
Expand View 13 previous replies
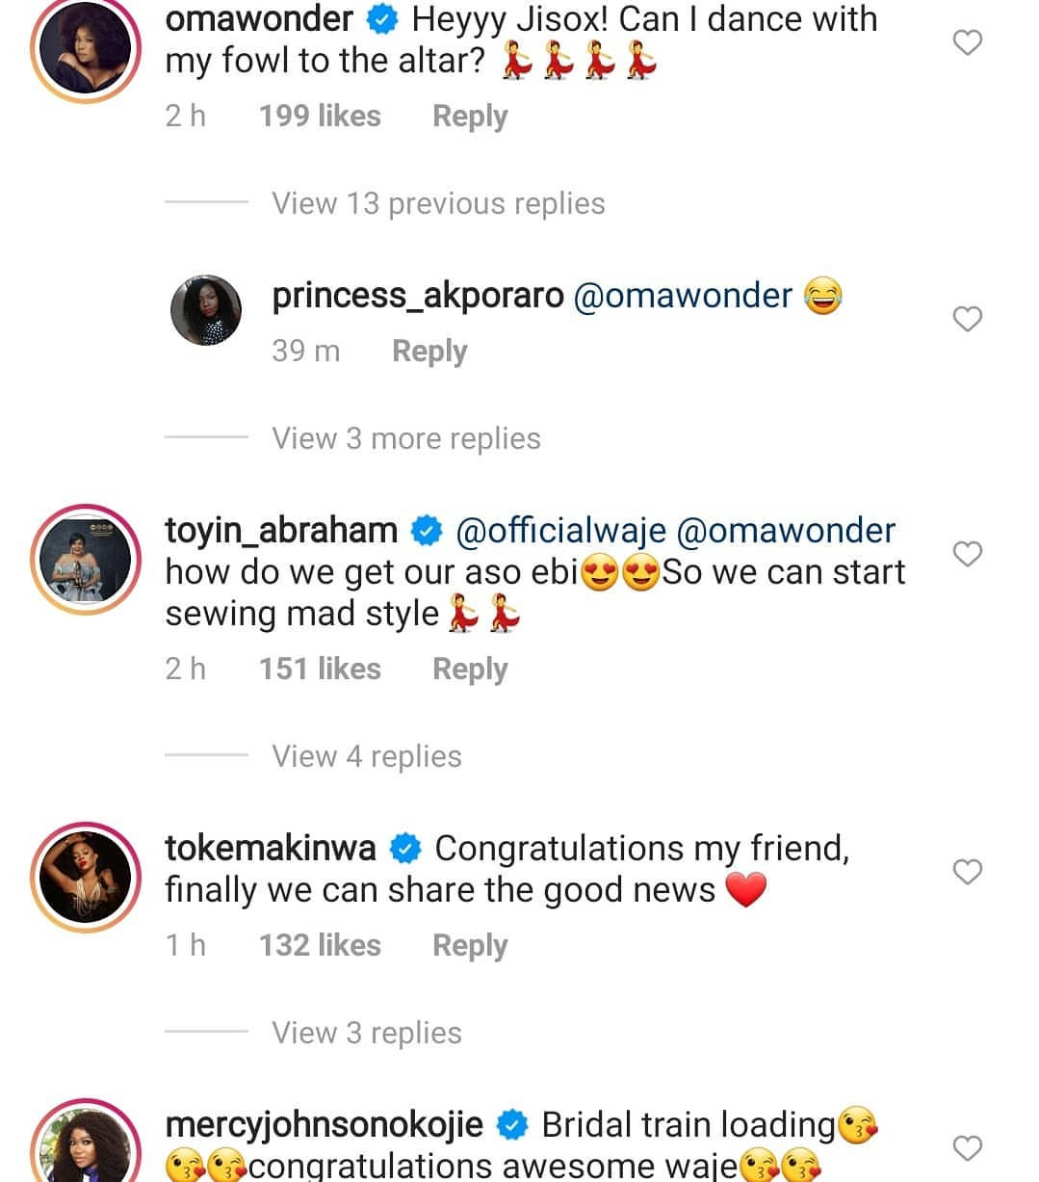click(x=438, y=203)
